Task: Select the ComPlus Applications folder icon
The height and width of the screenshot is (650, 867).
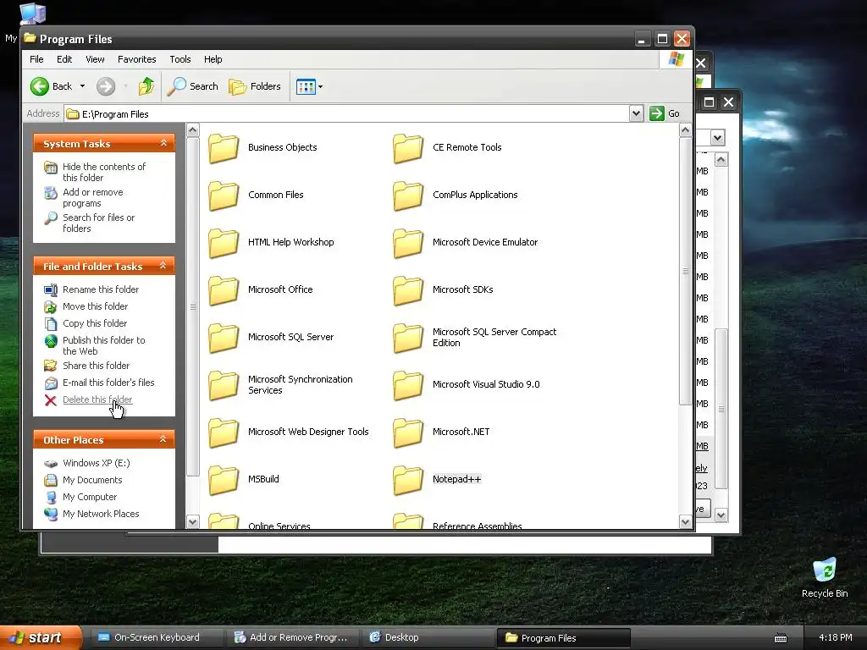Action: (408, 196)
